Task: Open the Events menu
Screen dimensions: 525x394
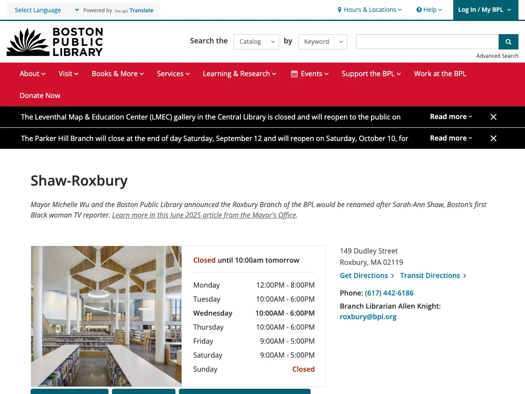Action: coord(310,74)
